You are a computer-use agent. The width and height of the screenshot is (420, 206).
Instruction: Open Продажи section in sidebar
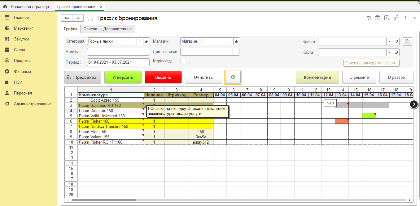coord(22,61)
